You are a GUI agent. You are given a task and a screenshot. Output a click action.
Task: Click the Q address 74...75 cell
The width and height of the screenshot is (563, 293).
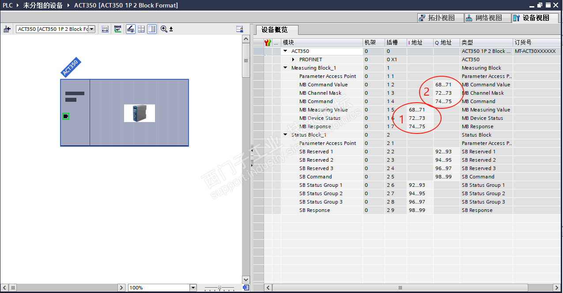coord(446,101)
